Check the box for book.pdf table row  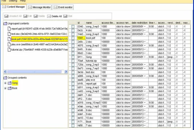click(x=73, y=38)
